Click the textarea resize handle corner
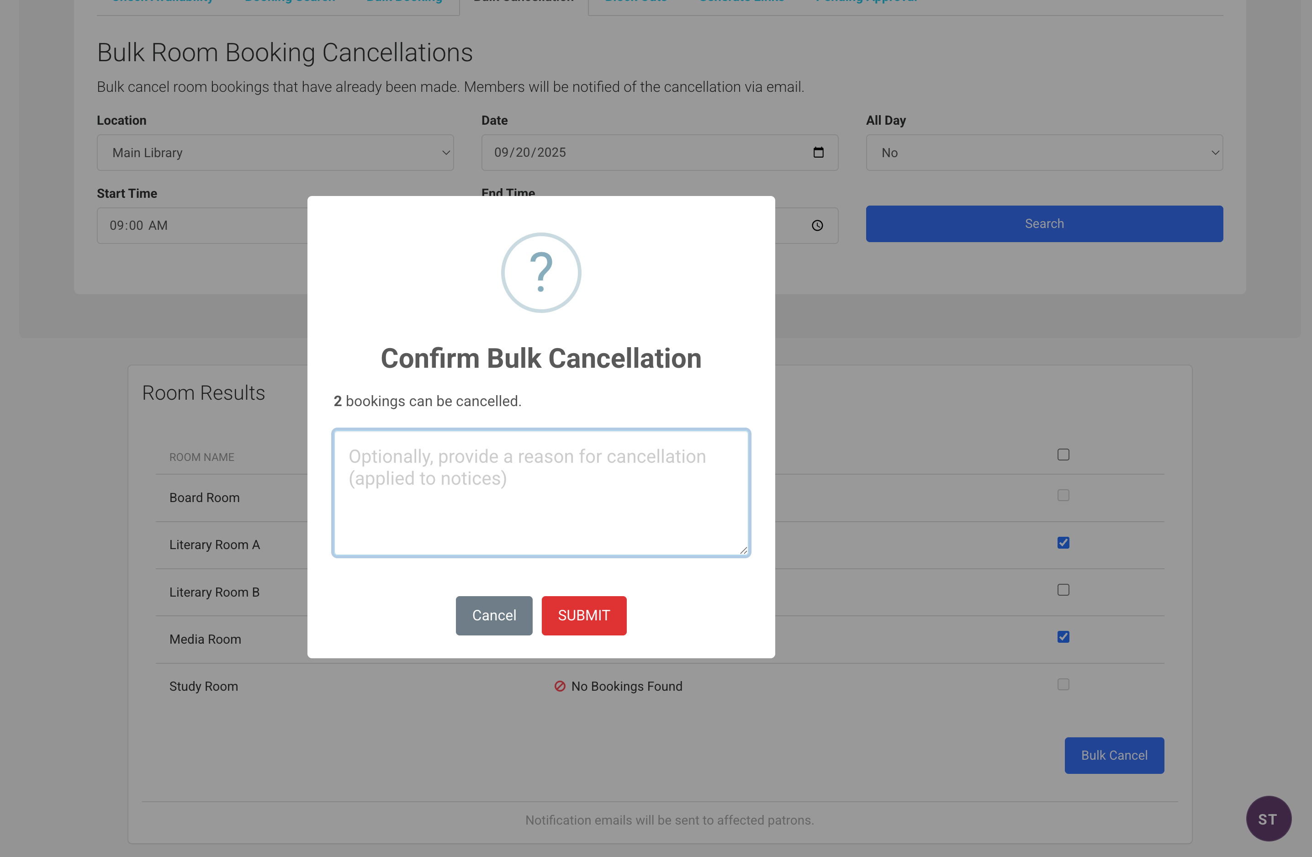This screenshot has width=1312, height=857. 743,550
